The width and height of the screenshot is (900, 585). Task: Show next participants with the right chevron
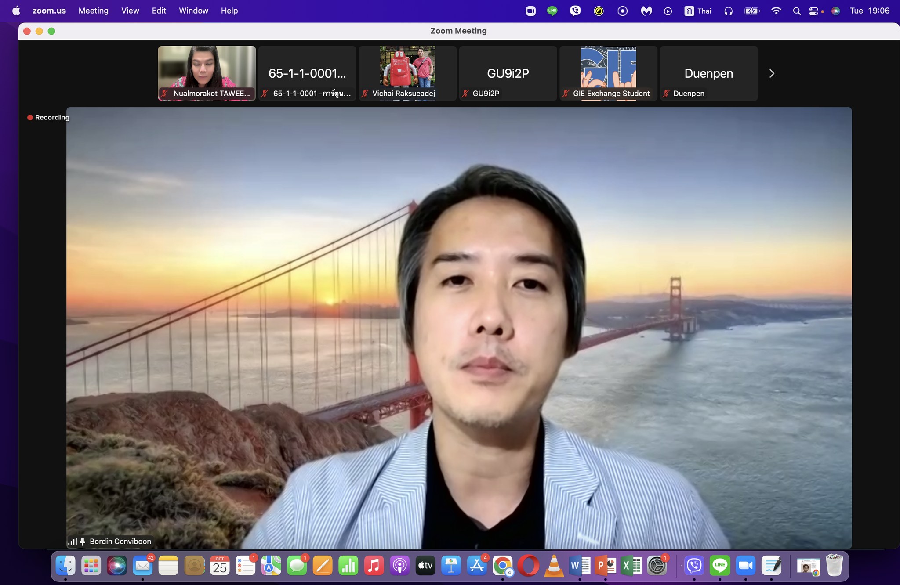(772, 73)
